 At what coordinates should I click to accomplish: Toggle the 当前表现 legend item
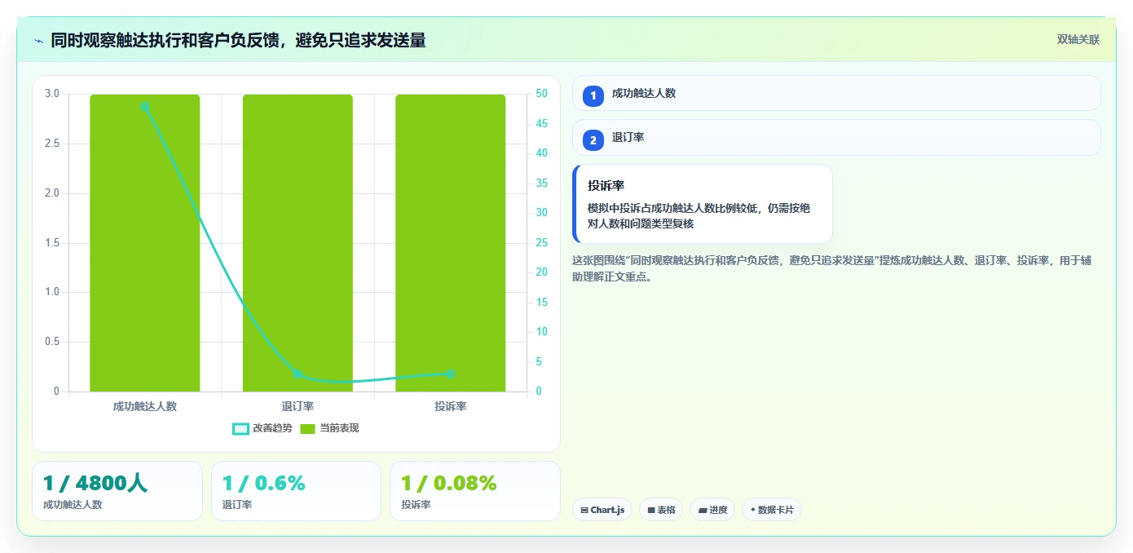pos(330,428)
